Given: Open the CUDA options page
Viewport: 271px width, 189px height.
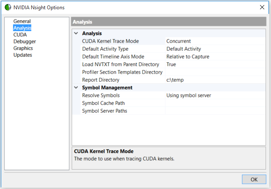Looking at the screenshot, I should [x=20, y=35].
